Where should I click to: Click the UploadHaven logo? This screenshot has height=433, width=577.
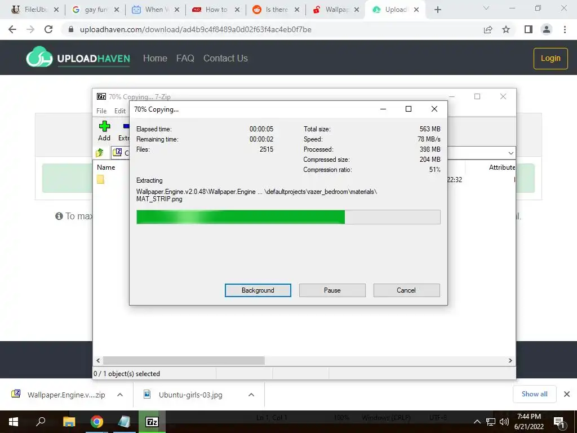(78, 58)
